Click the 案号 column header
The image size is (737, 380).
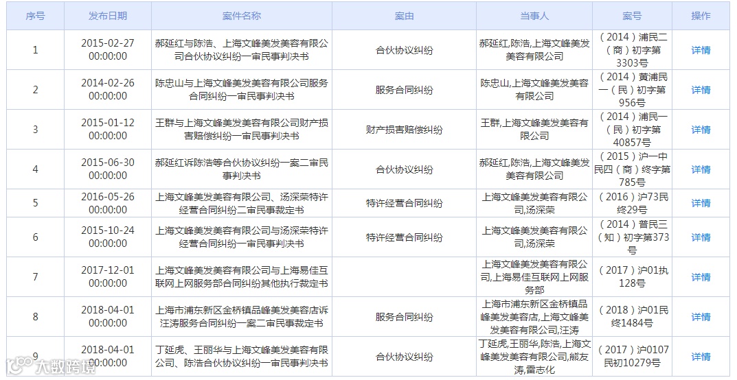click(632, 16)
